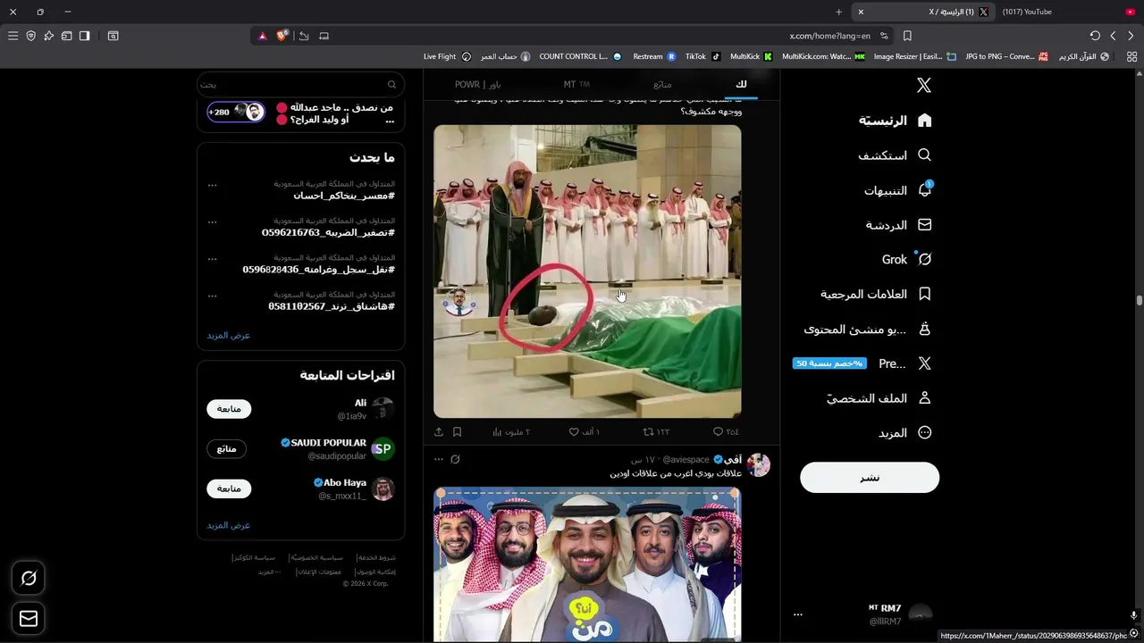Open the X logo home link in sidebar
This screenshot has width=1144, height=643.
(x=924, y=85)
